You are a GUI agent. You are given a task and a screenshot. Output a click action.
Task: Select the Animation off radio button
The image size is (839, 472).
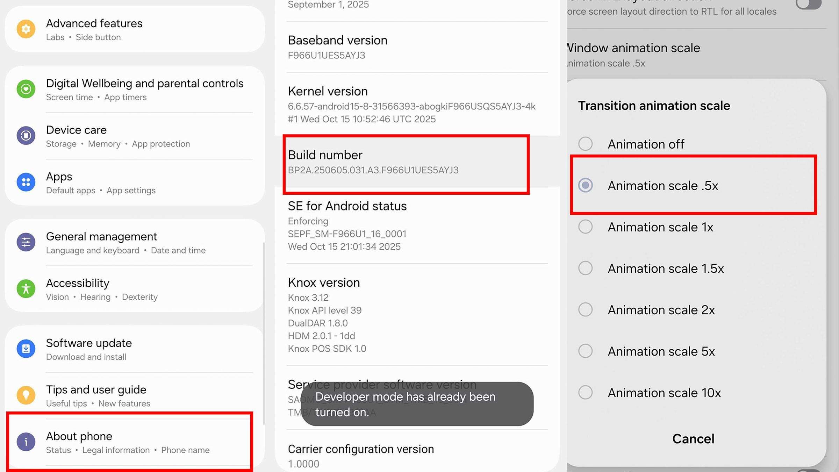pos(585,144)
